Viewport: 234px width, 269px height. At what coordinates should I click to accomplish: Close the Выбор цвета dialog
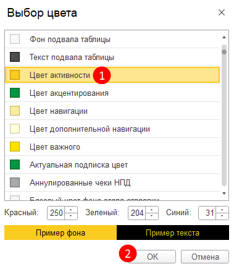point(222,12)
